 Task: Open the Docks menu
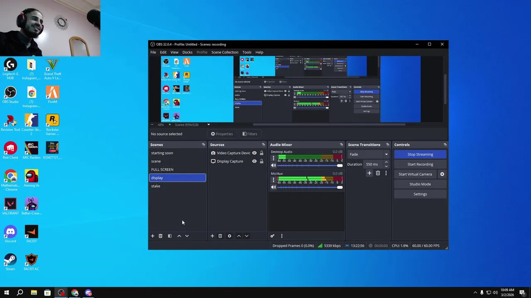click(x=187, y=53)
